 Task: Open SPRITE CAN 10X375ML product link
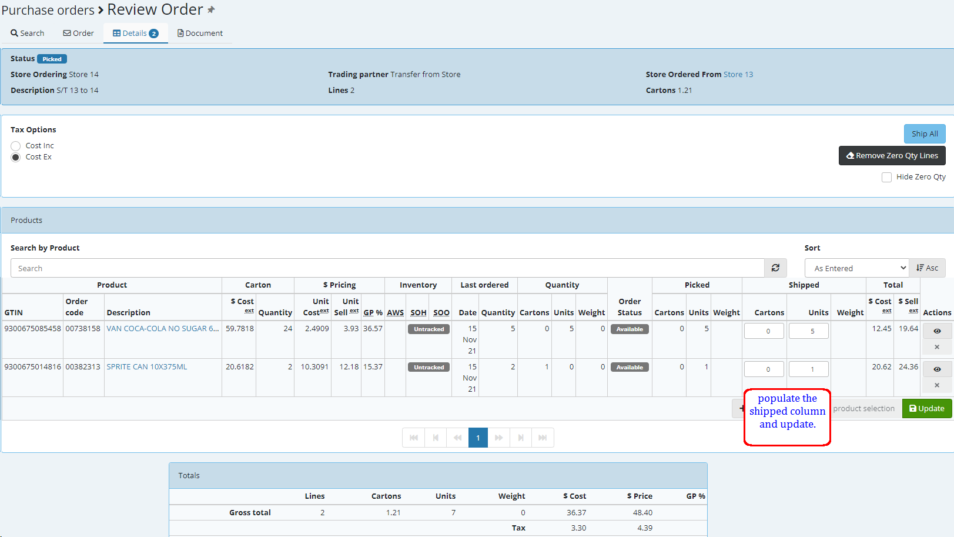pyautogui.click(x=146, y=366)
